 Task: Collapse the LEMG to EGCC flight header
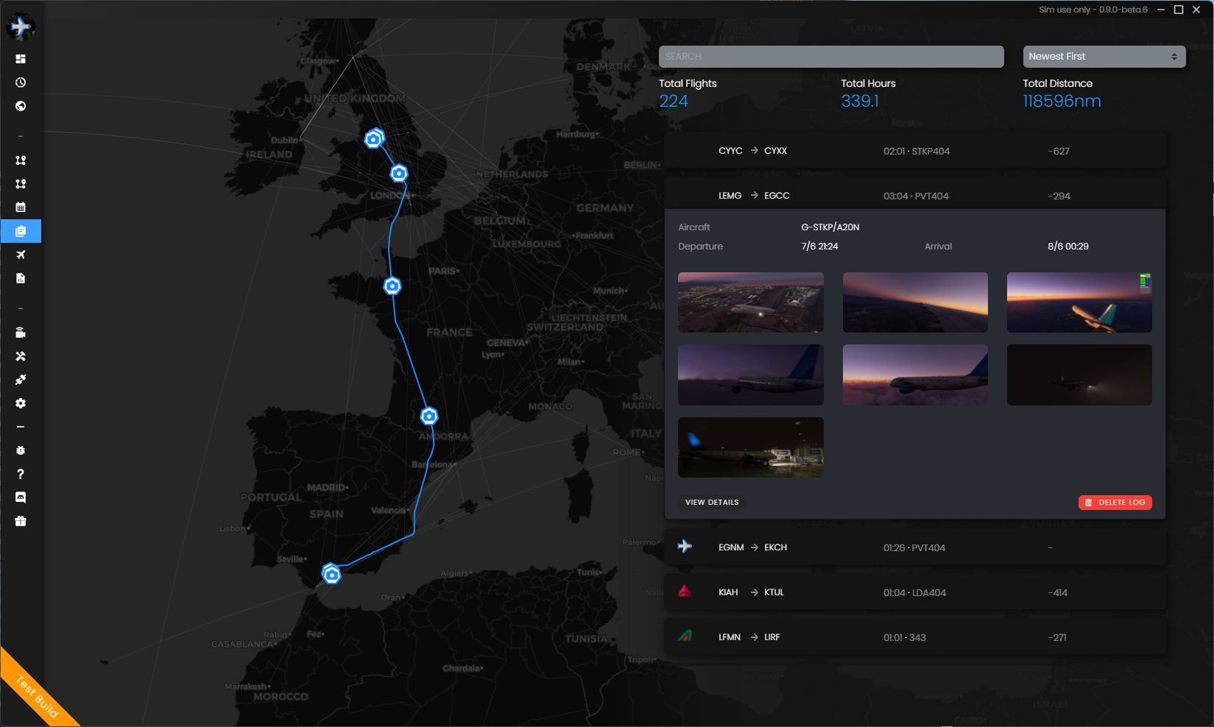click(914, 196)
